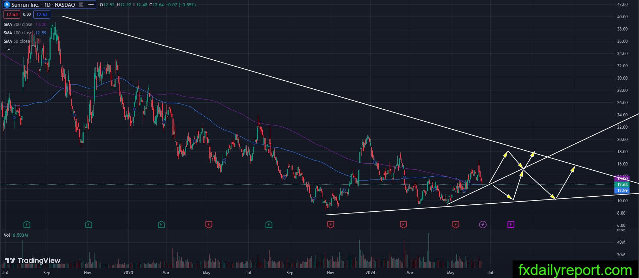Click the TradingView logo
Screen dimensions: 639x278
click(x=33, y=260)
